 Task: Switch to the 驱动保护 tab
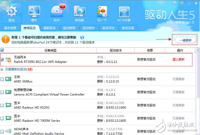[x=88, y=28]
